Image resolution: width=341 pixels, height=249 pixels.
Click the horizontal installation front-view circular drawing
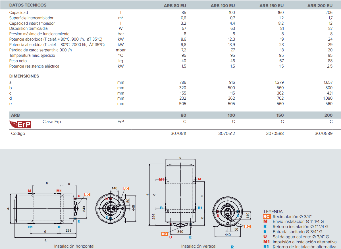[x=111, y=208]
